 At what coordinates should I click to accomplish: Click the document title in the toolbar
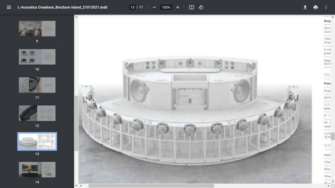62,8
